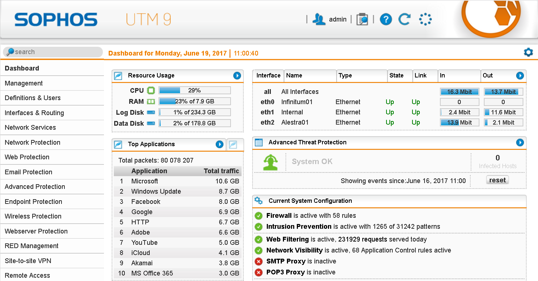Click the green check next to Web Filtering
This screenshot has width=538, height=281.
[259, 240]
